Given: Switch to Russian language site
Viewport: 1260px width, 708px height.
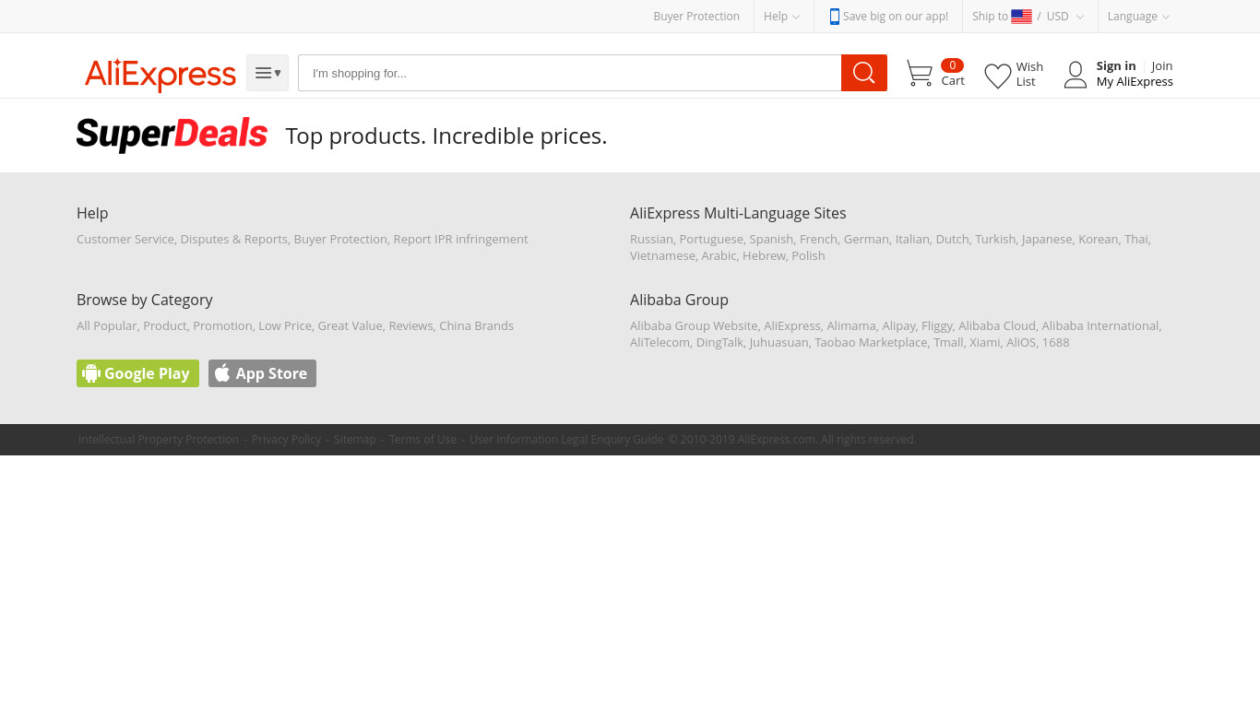Looking at the screenshot, I should coord(651,239).
